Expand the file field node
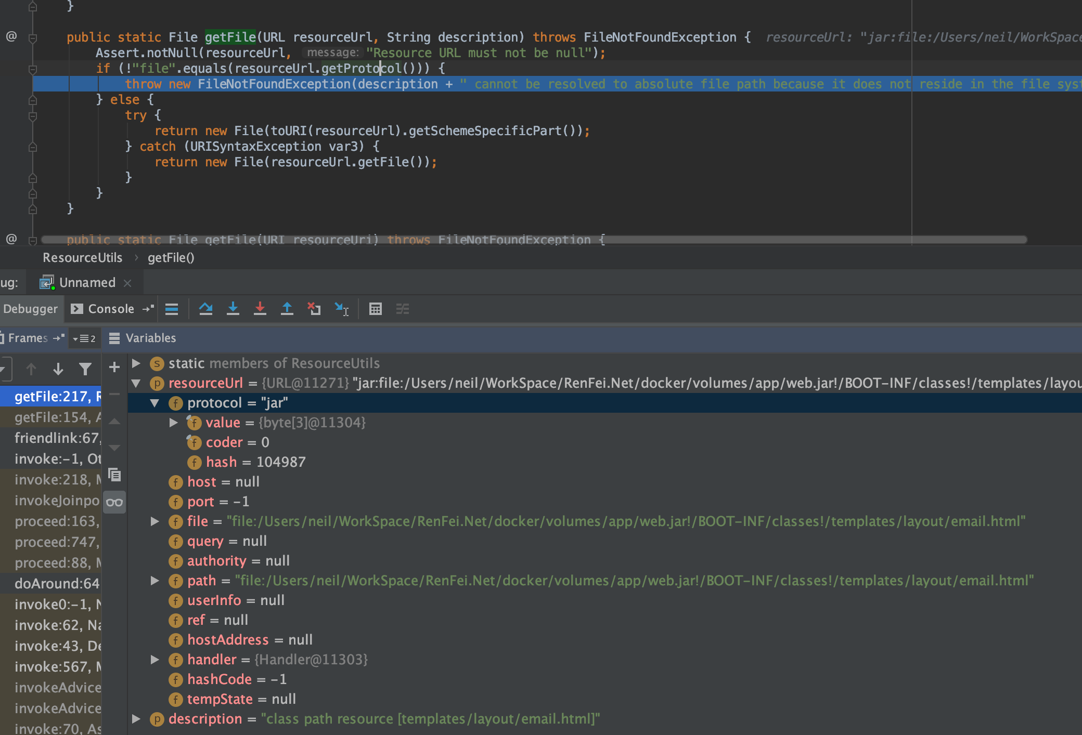This screenshot has width=1082, height=735. click(154, 521)
